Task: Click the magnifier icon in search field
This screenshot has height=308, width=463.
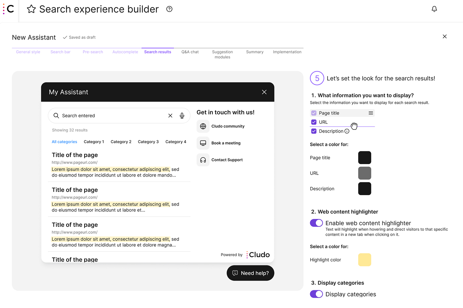Action: [56, 116]
